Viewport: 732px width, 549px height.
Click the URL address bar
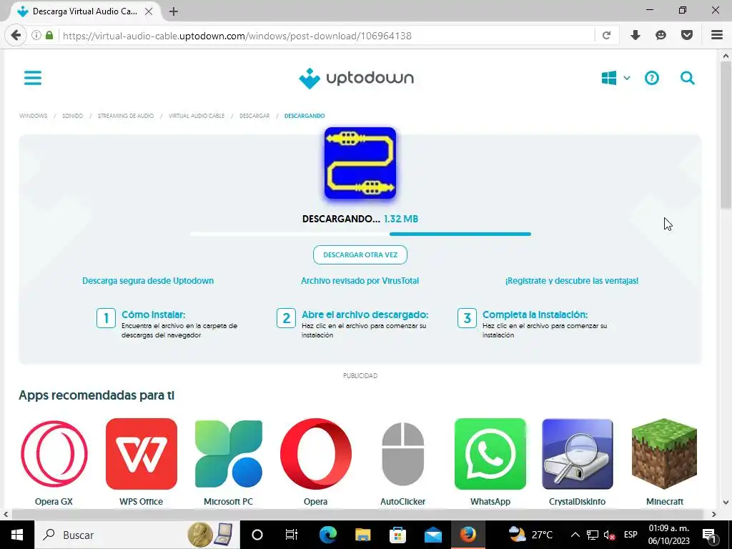pos(327,36)
